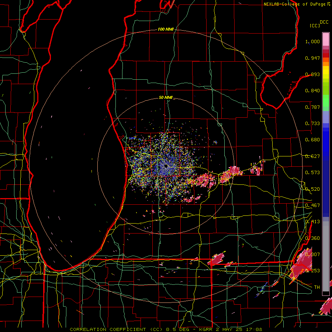Viewport: 332px width, 332px height.
Task: Select the 1.000 value on the color scale
Action: click(x=312, y=41)
